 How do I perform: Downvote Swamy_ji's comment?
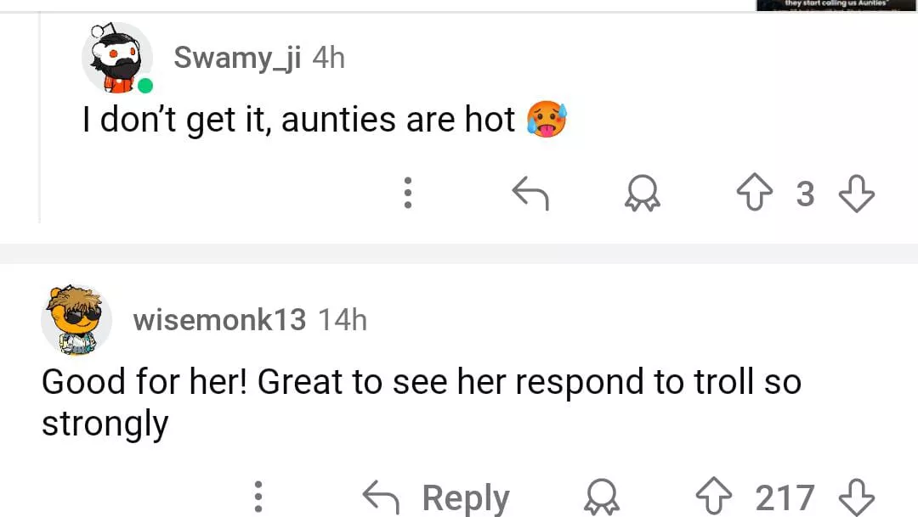[x=856, y=195]
